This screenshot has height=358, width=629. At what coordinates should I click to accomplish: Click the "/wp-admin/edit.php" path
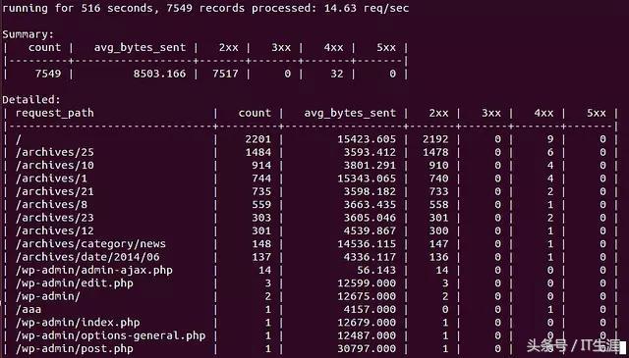pos(75,283)
